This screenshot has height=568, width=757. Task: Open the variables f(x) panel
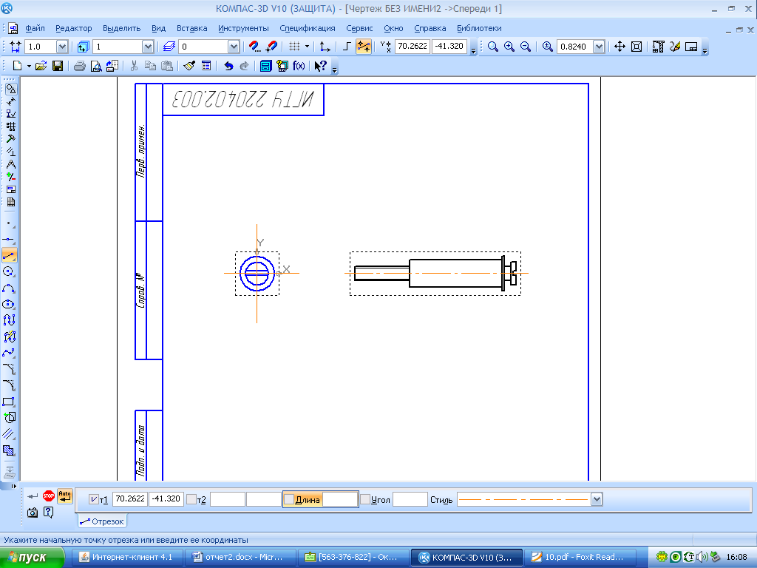[299, 66]
